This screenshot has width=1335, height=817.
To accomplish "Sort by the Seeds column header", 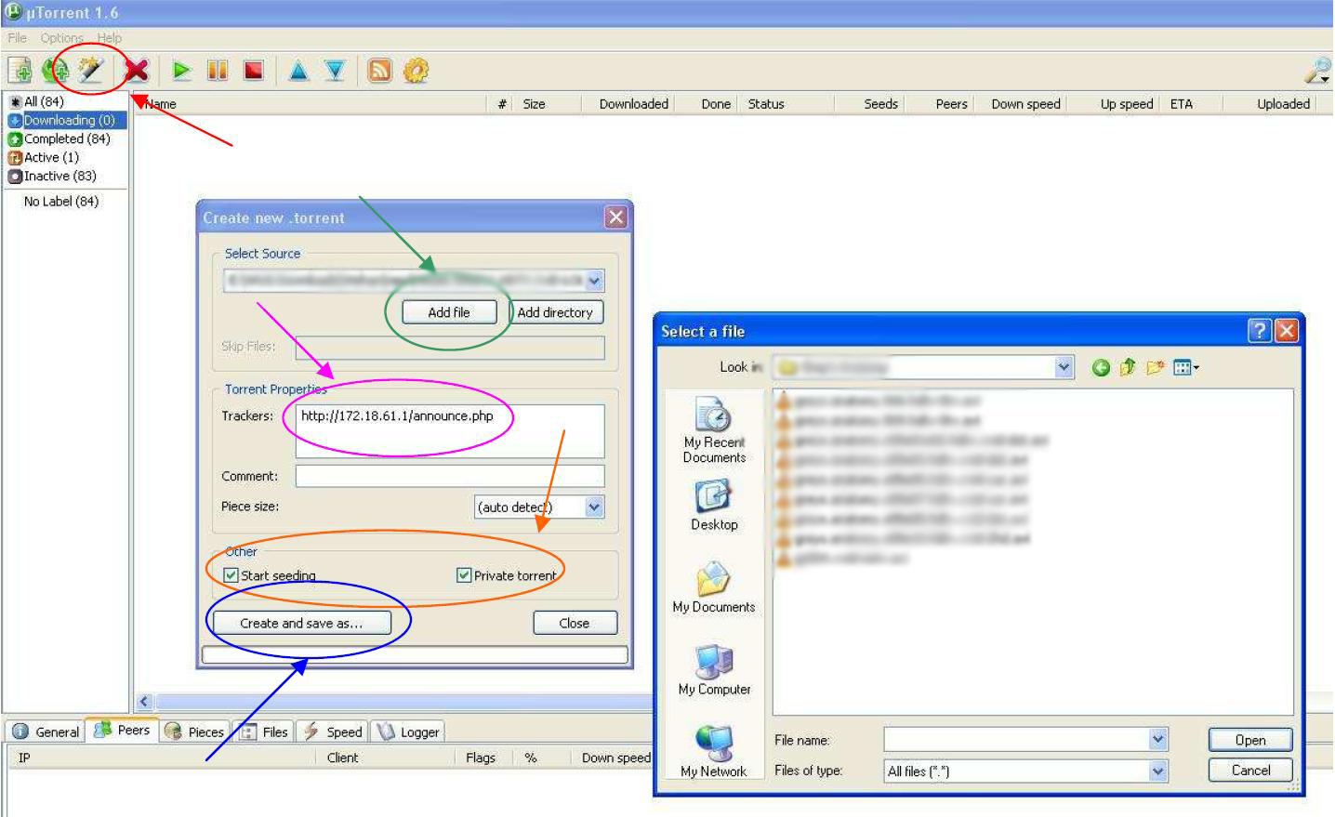I will click(x=880, y=104).
